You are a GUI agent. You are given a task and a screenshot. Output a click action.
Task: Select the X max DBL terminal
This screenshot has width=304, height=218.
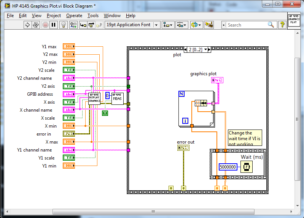click(69, 142)
